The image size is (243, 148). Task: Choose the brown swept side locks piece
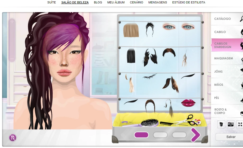(171, 84)
